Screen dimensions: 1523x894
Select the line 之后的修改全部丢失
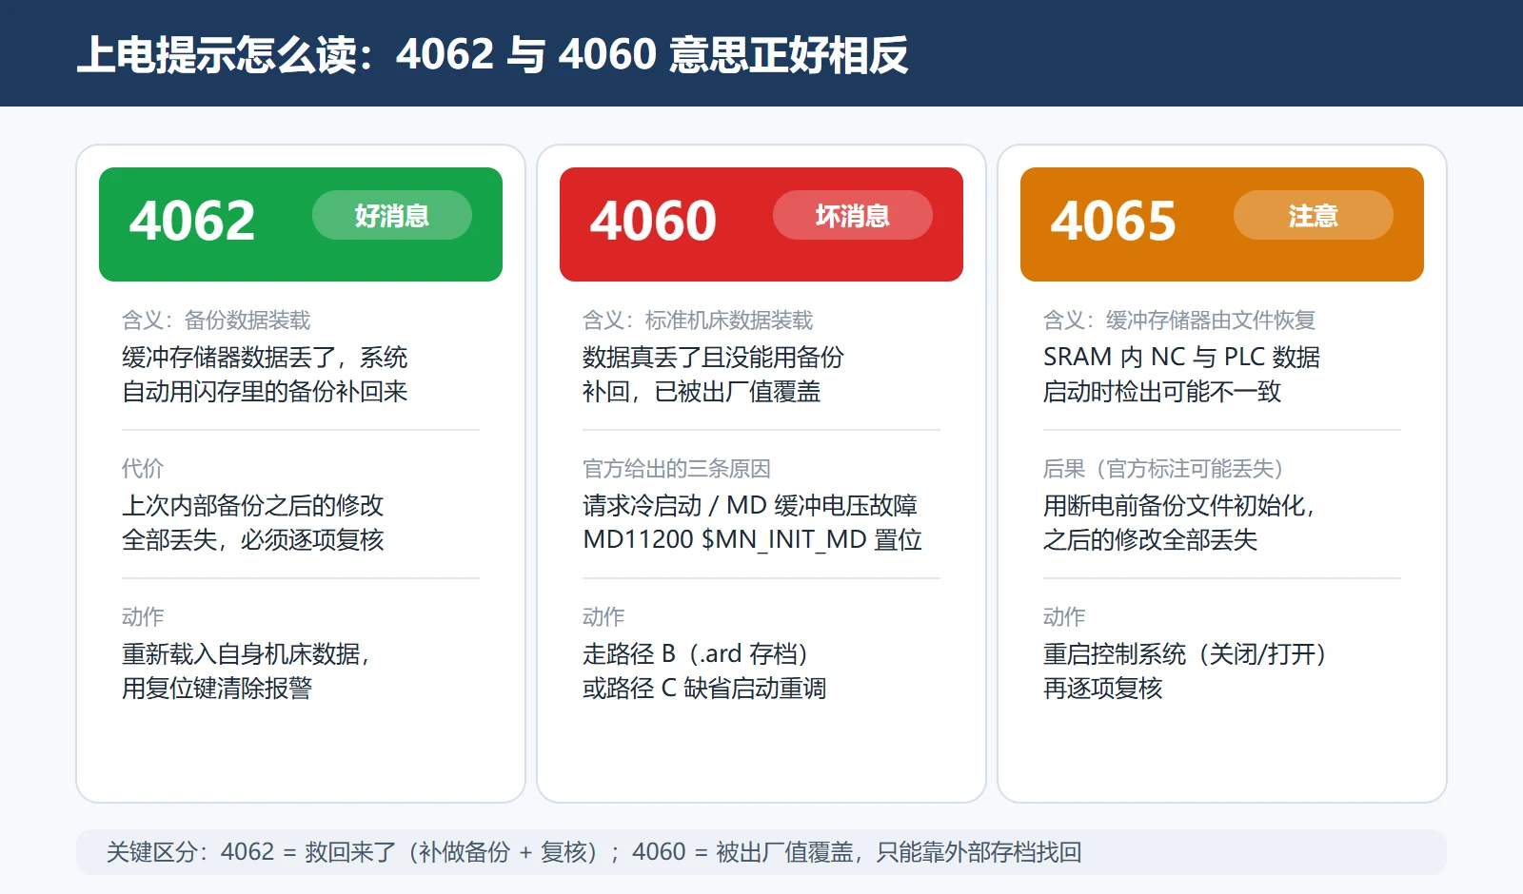click(x=1151, y=540)
